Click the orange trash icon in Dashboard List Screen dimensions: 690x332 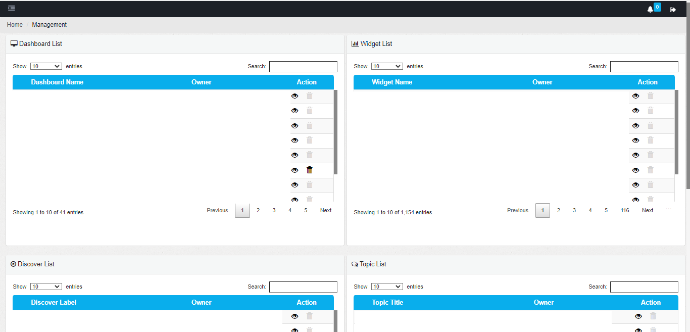pyautogui.click(x=310, y=170)
